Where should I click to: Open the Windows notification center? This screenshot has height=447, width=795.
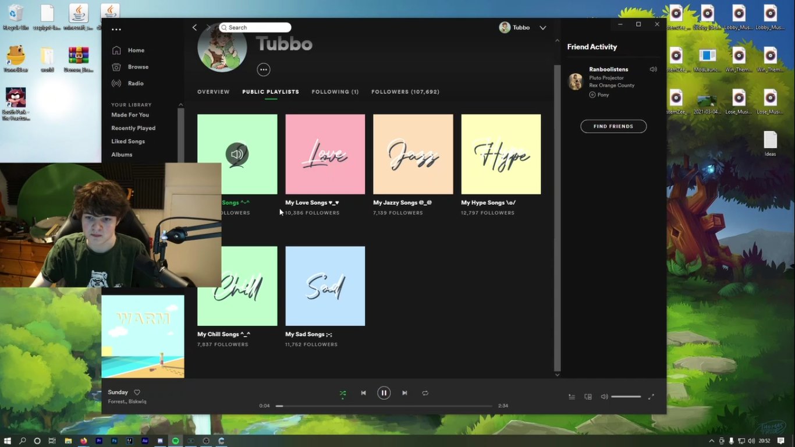781,441
